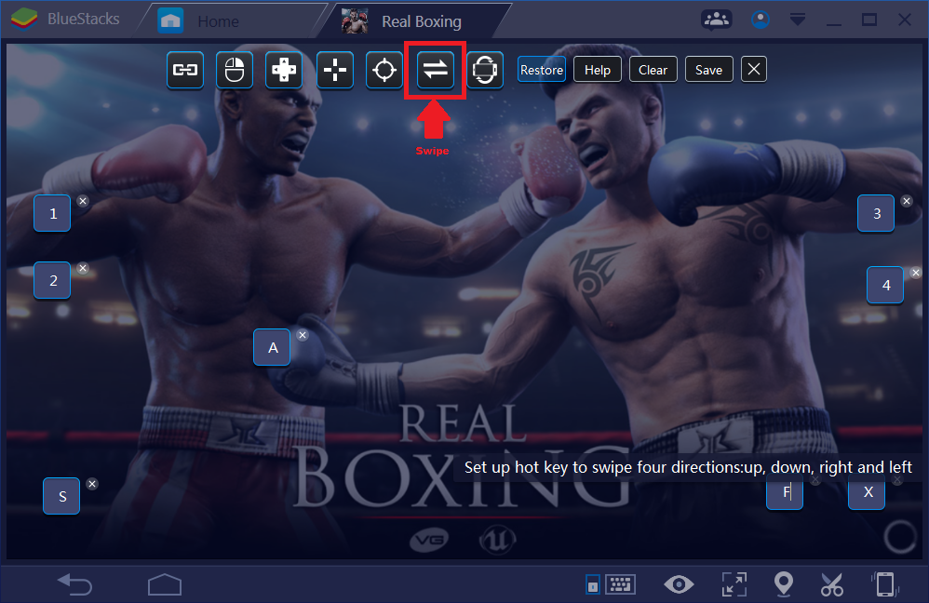
Task: Remove key mapping S with its x
Action: [x=92, y=484]
